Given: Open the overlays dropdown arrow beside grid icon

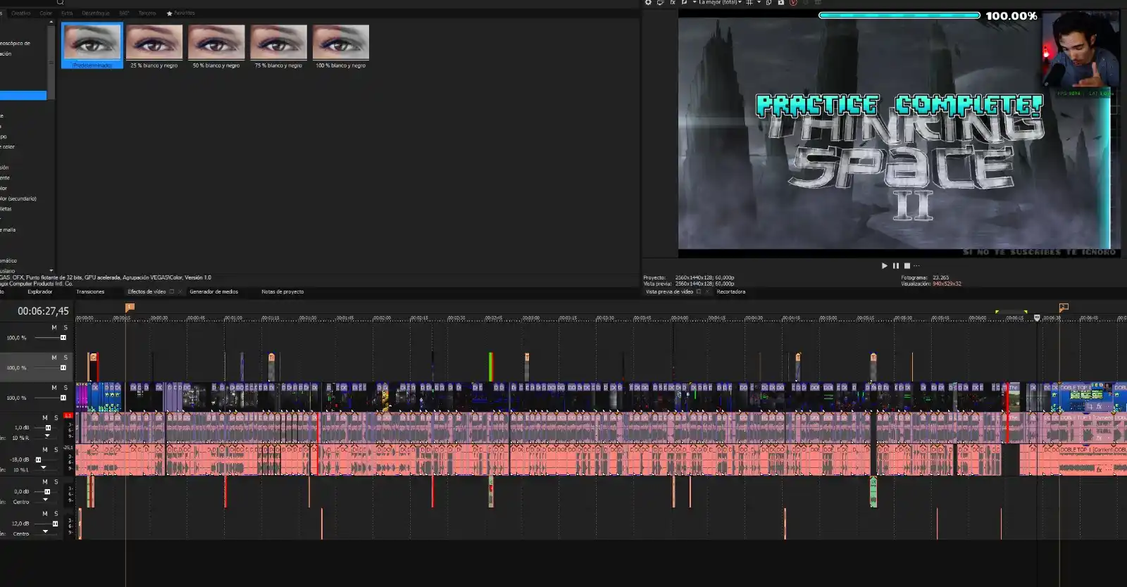Looking at the screenshot, I should 759,3.
